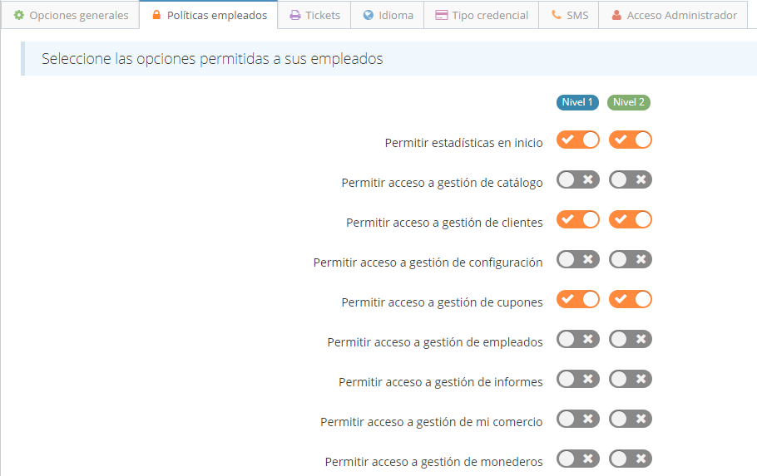Open the Acceso Administrador tab

[x=674, y=15]
